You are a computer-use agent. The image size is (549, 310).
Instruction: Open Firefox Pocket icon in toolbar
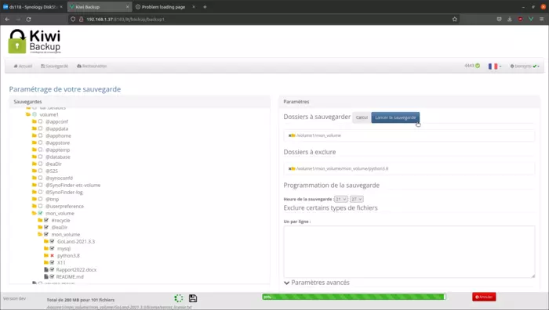click(x=500, y=20)
